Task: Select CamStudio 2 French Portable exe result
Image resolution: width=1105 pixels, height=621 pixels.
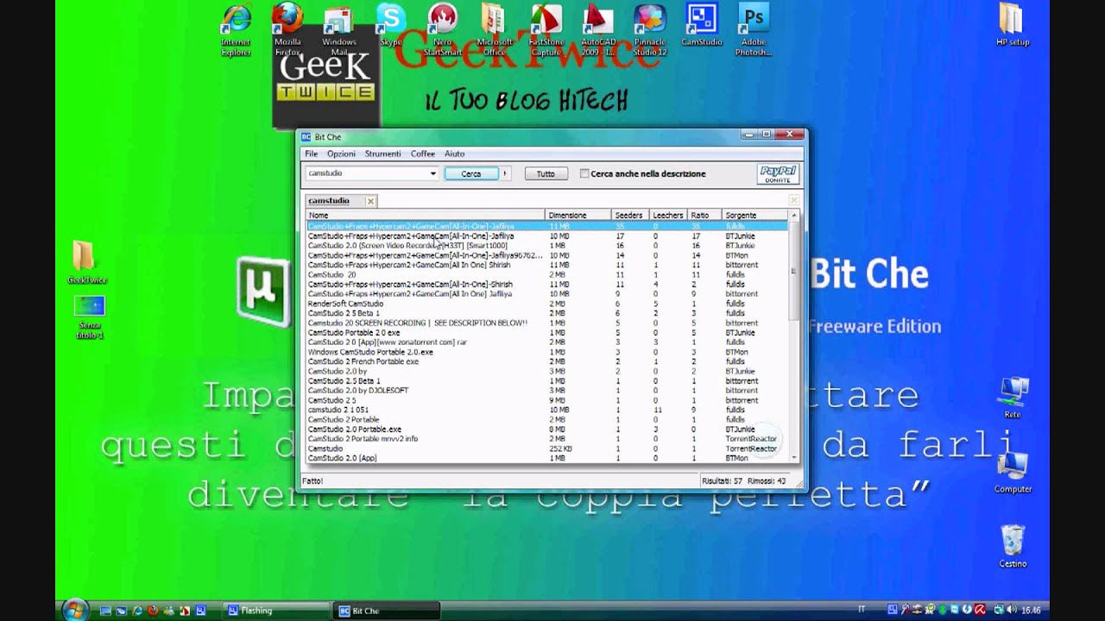Action: [547, 361]
